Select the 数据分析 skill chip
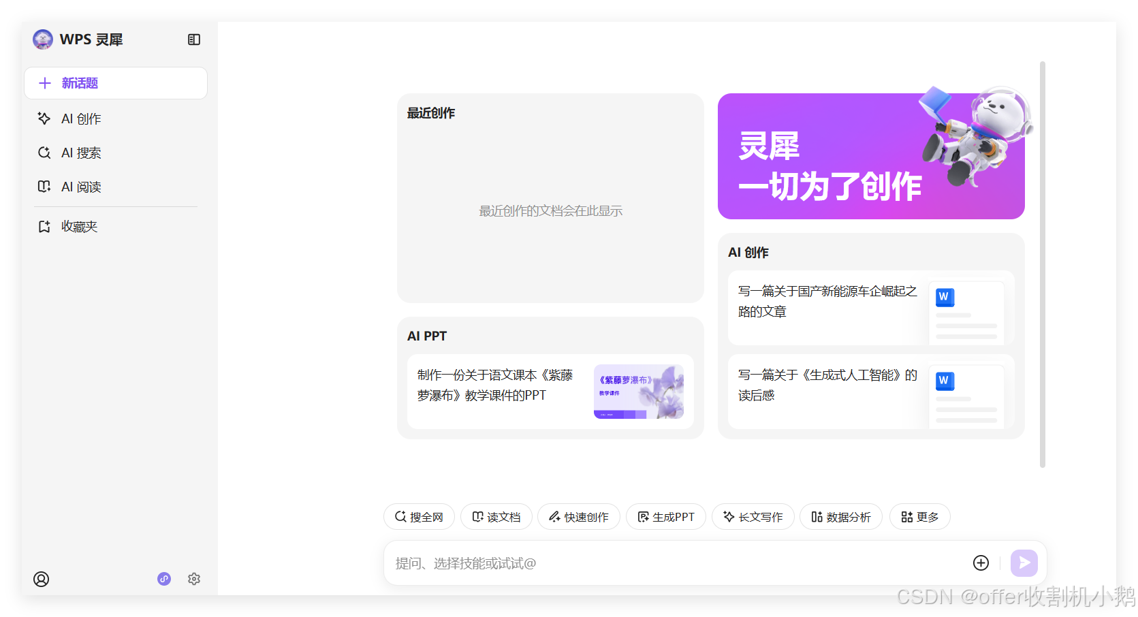 841,517
